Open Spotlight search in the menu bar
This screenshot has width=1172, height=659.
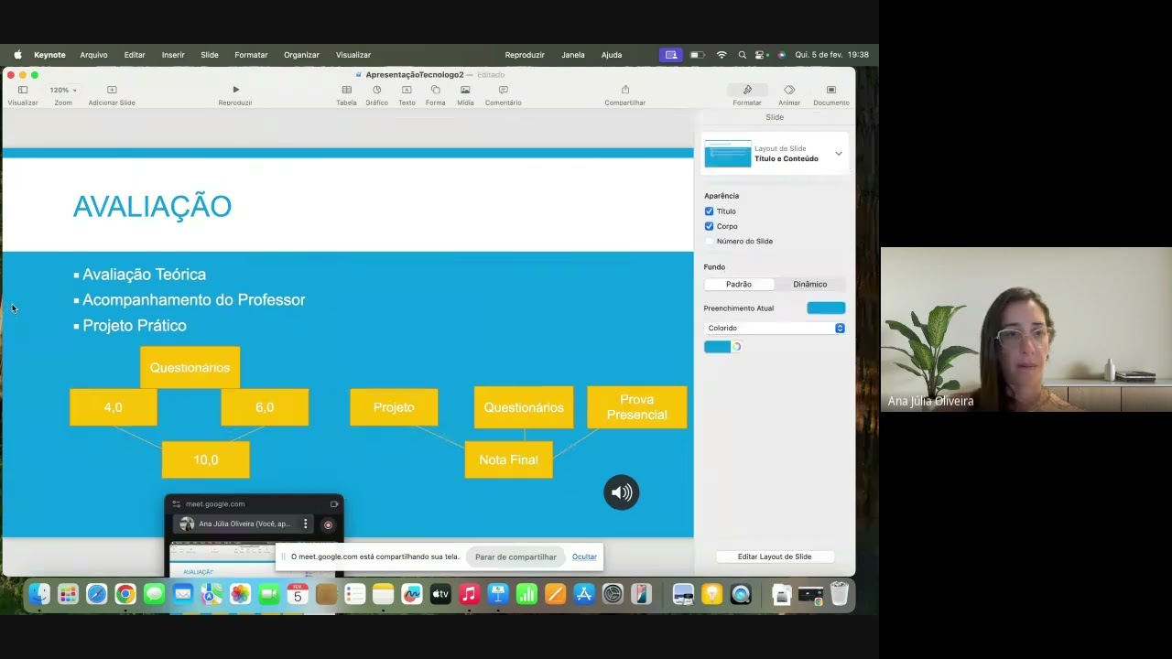(742, 55)
